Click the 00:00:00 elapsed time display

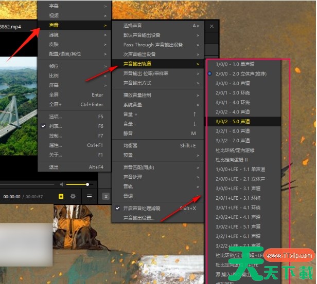[12, 197]
